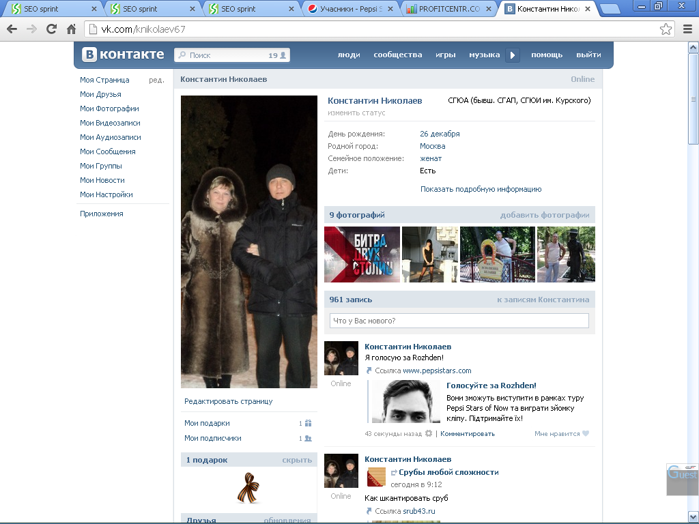Screen dimensions: 699x524
Task: Click the large profile photo
Action: (x=249, y=242)
